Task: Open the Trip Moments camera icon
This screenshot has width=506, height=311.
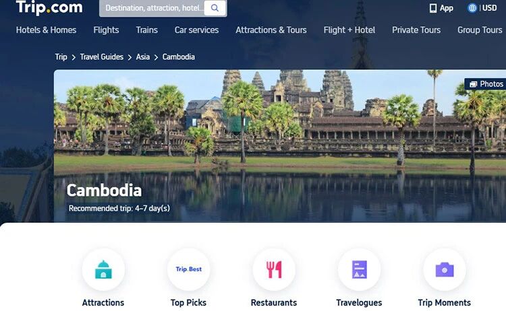Action: tap(445, 269)
